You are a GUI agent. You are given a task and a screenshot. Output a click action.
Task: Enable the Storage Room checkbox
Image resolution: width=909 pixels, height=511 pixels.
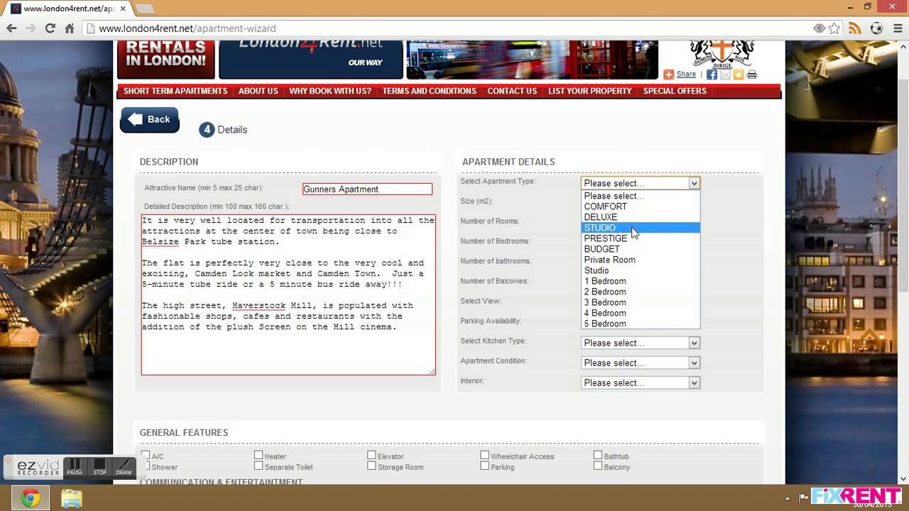pyautogui.click(x=371, y=466)
